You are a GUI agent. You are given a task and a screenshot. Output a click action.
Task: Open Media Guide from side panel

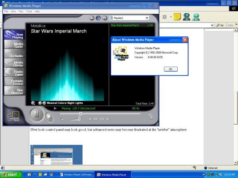(14, 45)
